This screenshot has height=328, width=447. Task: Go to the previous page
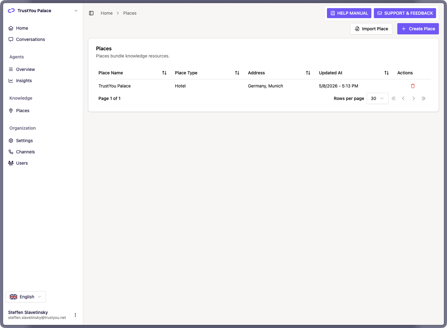click(403, 98)
